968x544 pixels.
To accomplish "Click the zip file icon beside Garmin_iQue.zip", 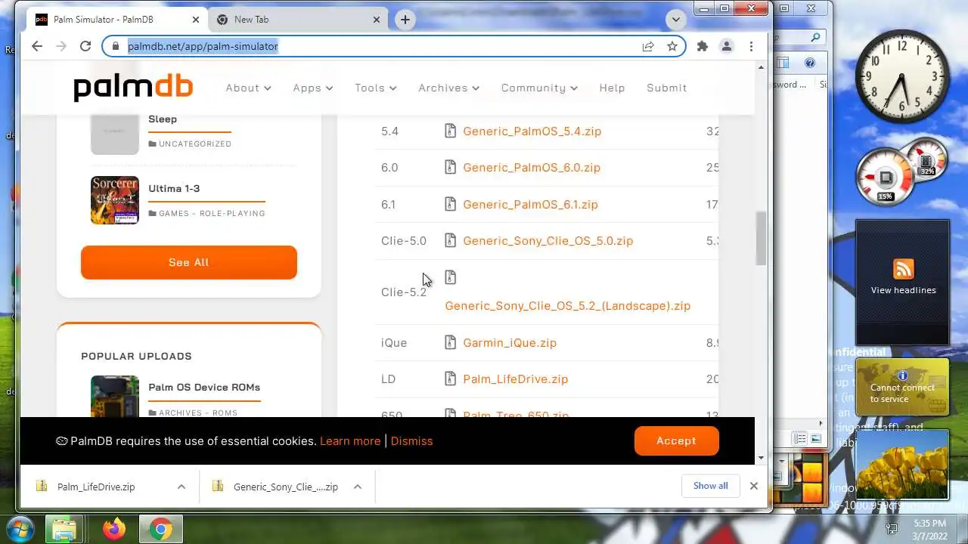I will click(x=450, y=342).
